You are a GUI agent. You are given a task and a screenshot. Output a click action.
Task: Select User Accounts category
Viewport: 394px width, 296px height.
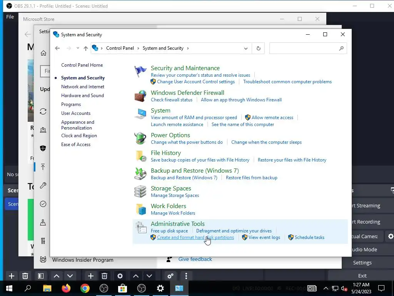(76, 113)
